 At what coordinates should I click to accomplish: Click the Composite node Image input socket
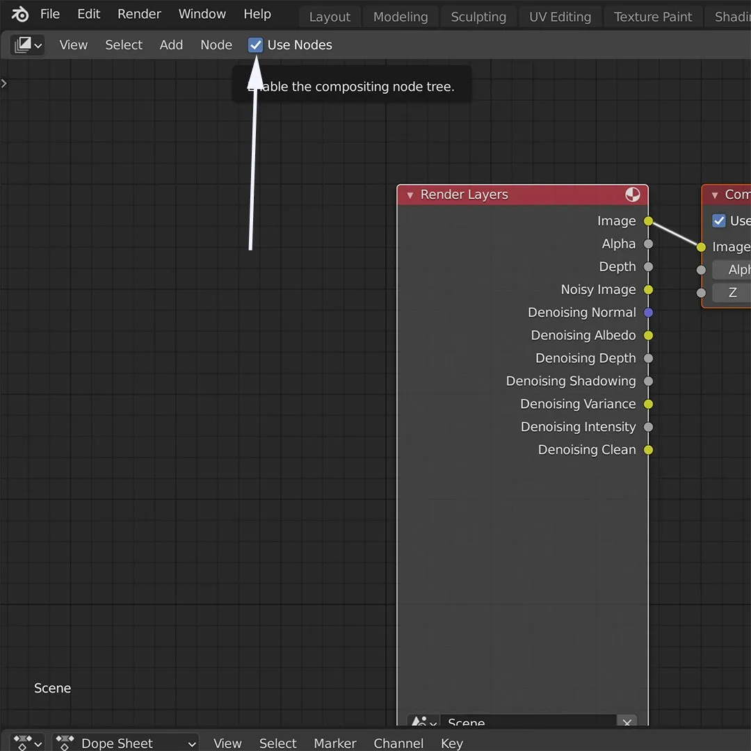[x=701, y=247]
